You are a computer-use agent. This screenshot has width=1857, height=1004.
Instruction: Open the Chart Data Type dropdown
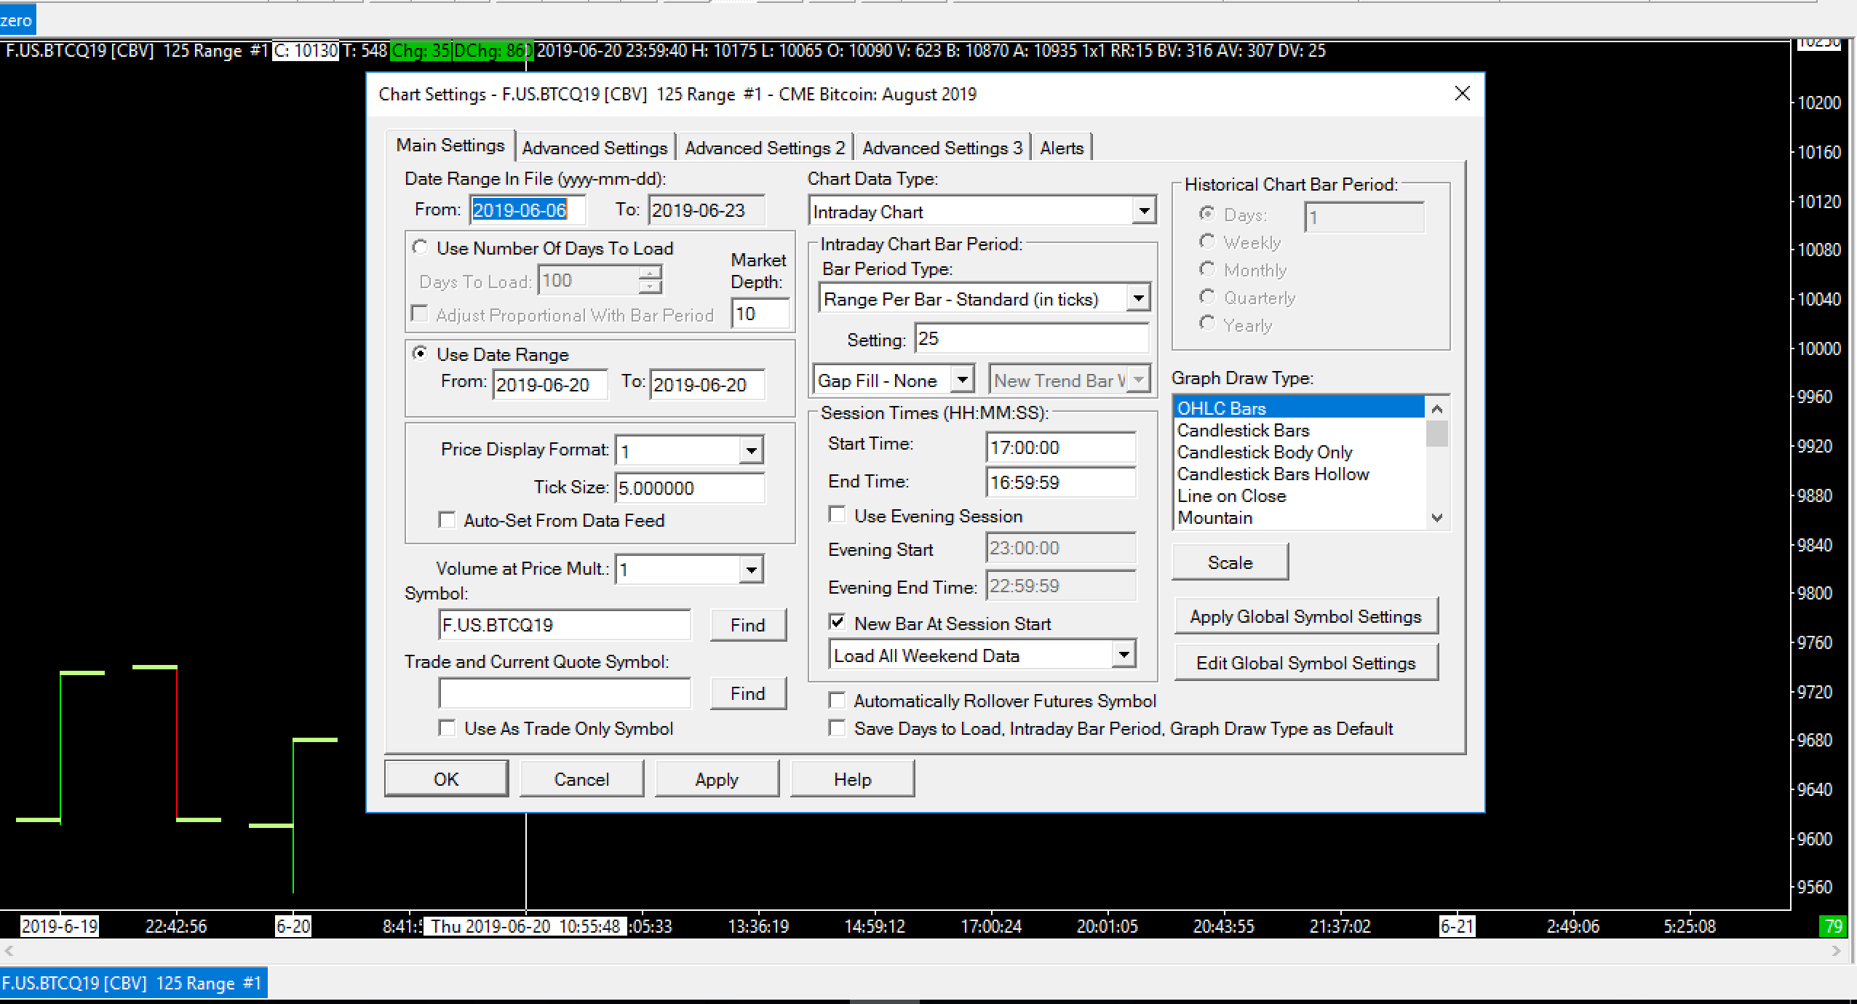1143,212
